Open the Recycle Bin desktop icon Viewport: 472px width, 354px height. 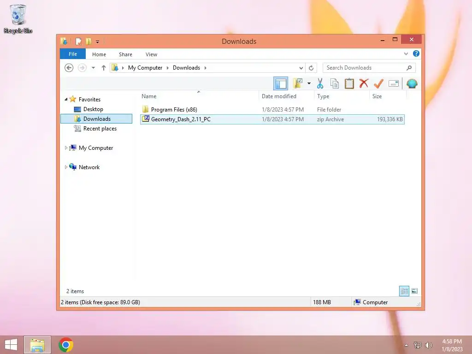18,18
